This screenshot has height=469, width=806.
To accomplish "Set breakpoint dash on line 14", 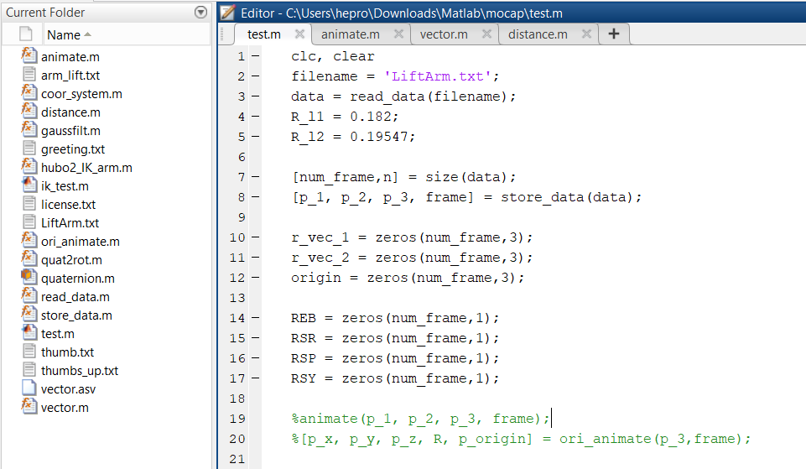I will (x=256, y=318).
